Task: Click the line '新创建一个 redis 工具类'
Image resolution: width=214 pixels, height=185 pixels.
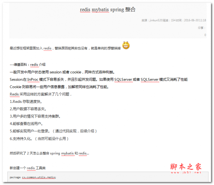Action: 28,168
